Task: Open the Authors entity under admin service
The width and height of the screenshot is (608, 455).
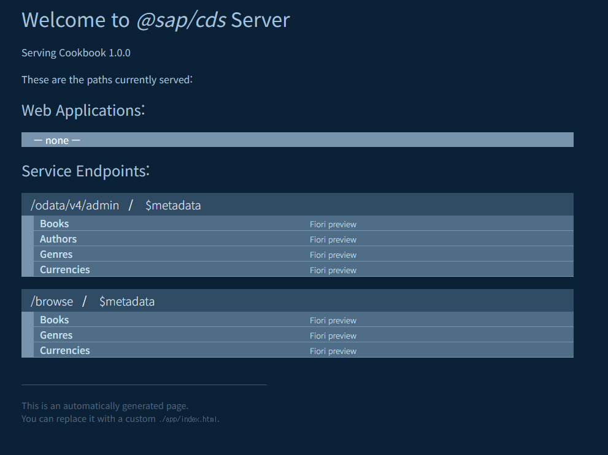Action: coord(58,239)
